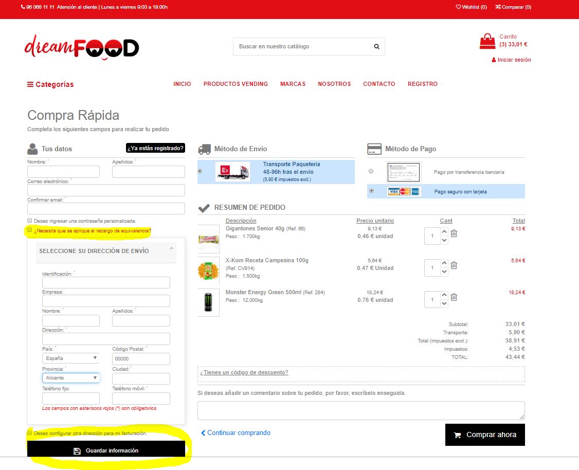Expand the discount code section
Image resolution: width=579 pixels, height=470 pixels.
click(244, 372)
